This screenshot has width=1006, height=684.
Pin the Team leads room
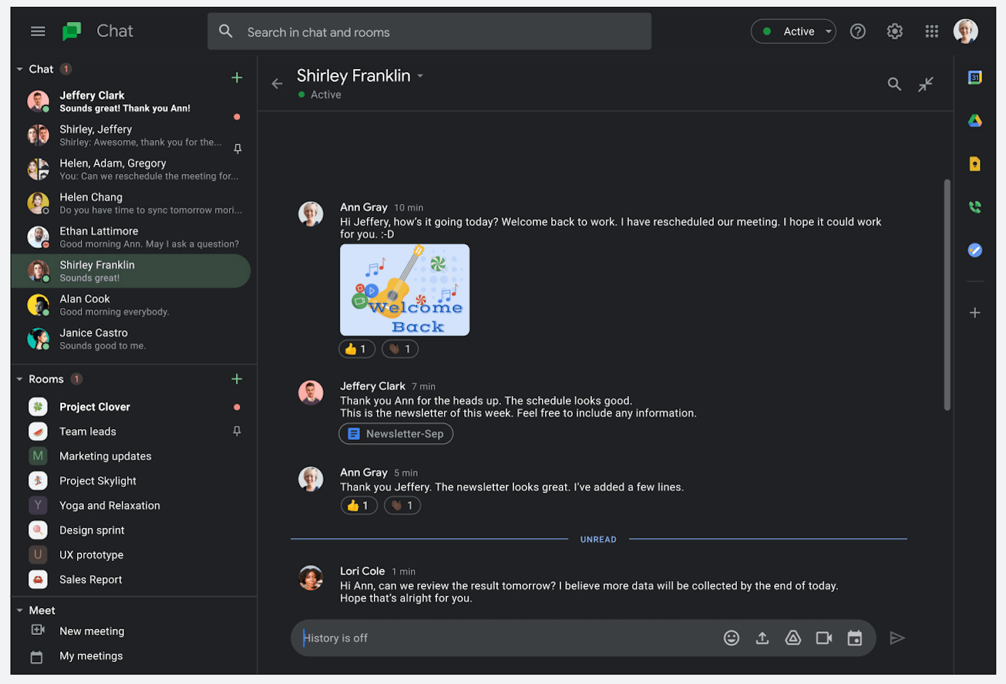click(236, 431)
